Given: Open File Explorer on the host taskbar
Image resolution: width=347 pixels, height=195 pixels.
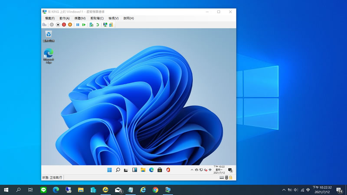Looking at the screenshot, I should pyautogui.click(x=81, y=190).
